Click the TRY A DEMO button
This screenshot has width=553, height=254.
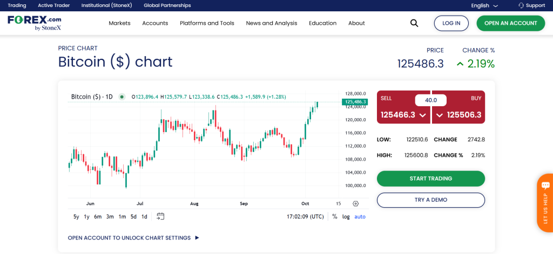[430, 200]
